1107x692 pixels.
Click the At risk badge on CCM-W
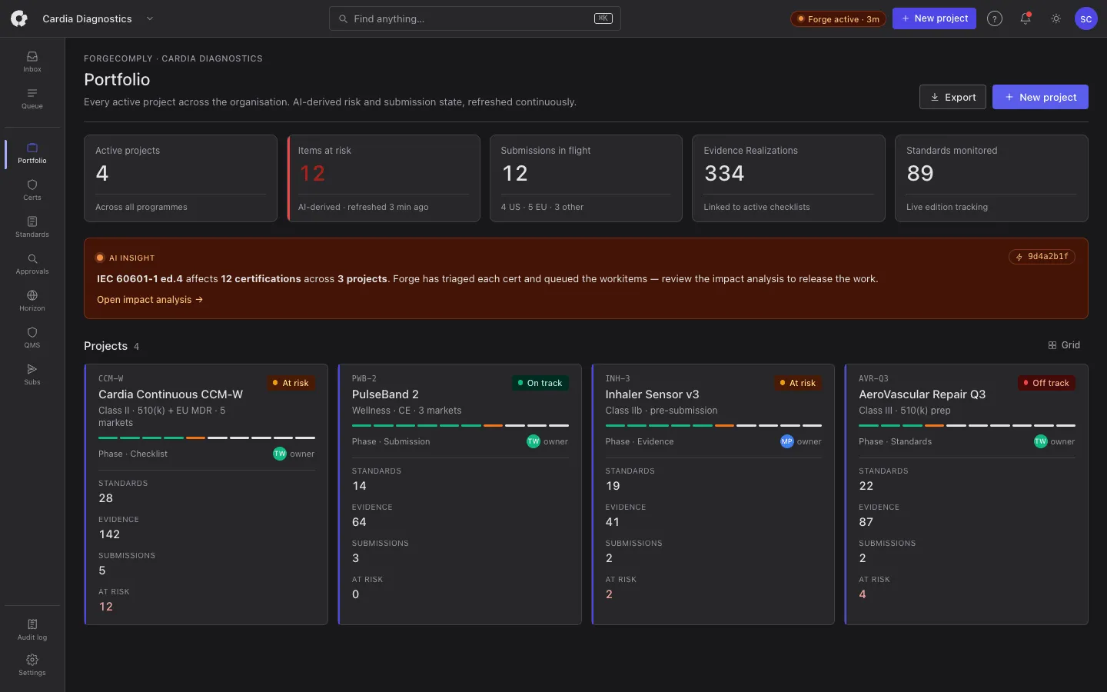coord(291,383)
